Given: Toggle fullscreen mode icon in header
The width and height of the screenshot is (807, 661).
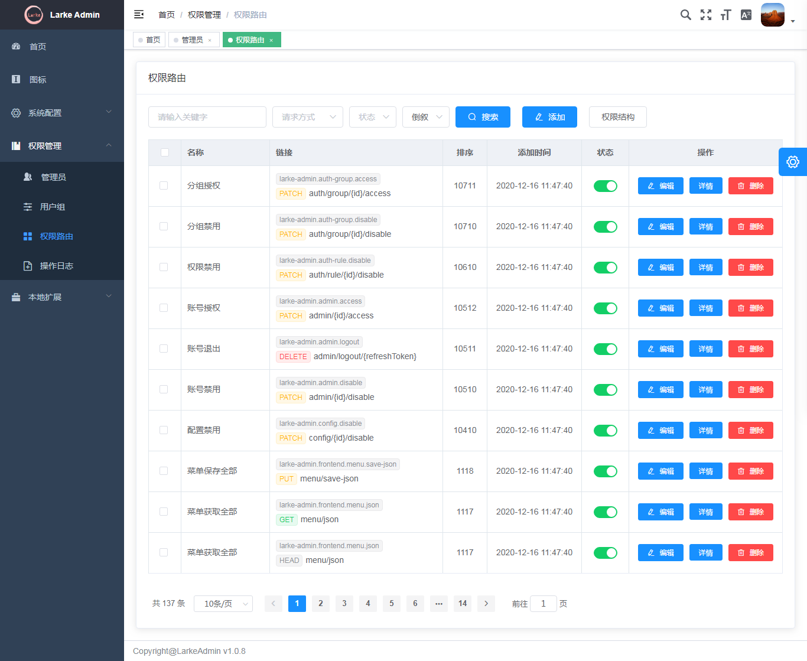Looking at the screenshot, I should coord(706,15).
